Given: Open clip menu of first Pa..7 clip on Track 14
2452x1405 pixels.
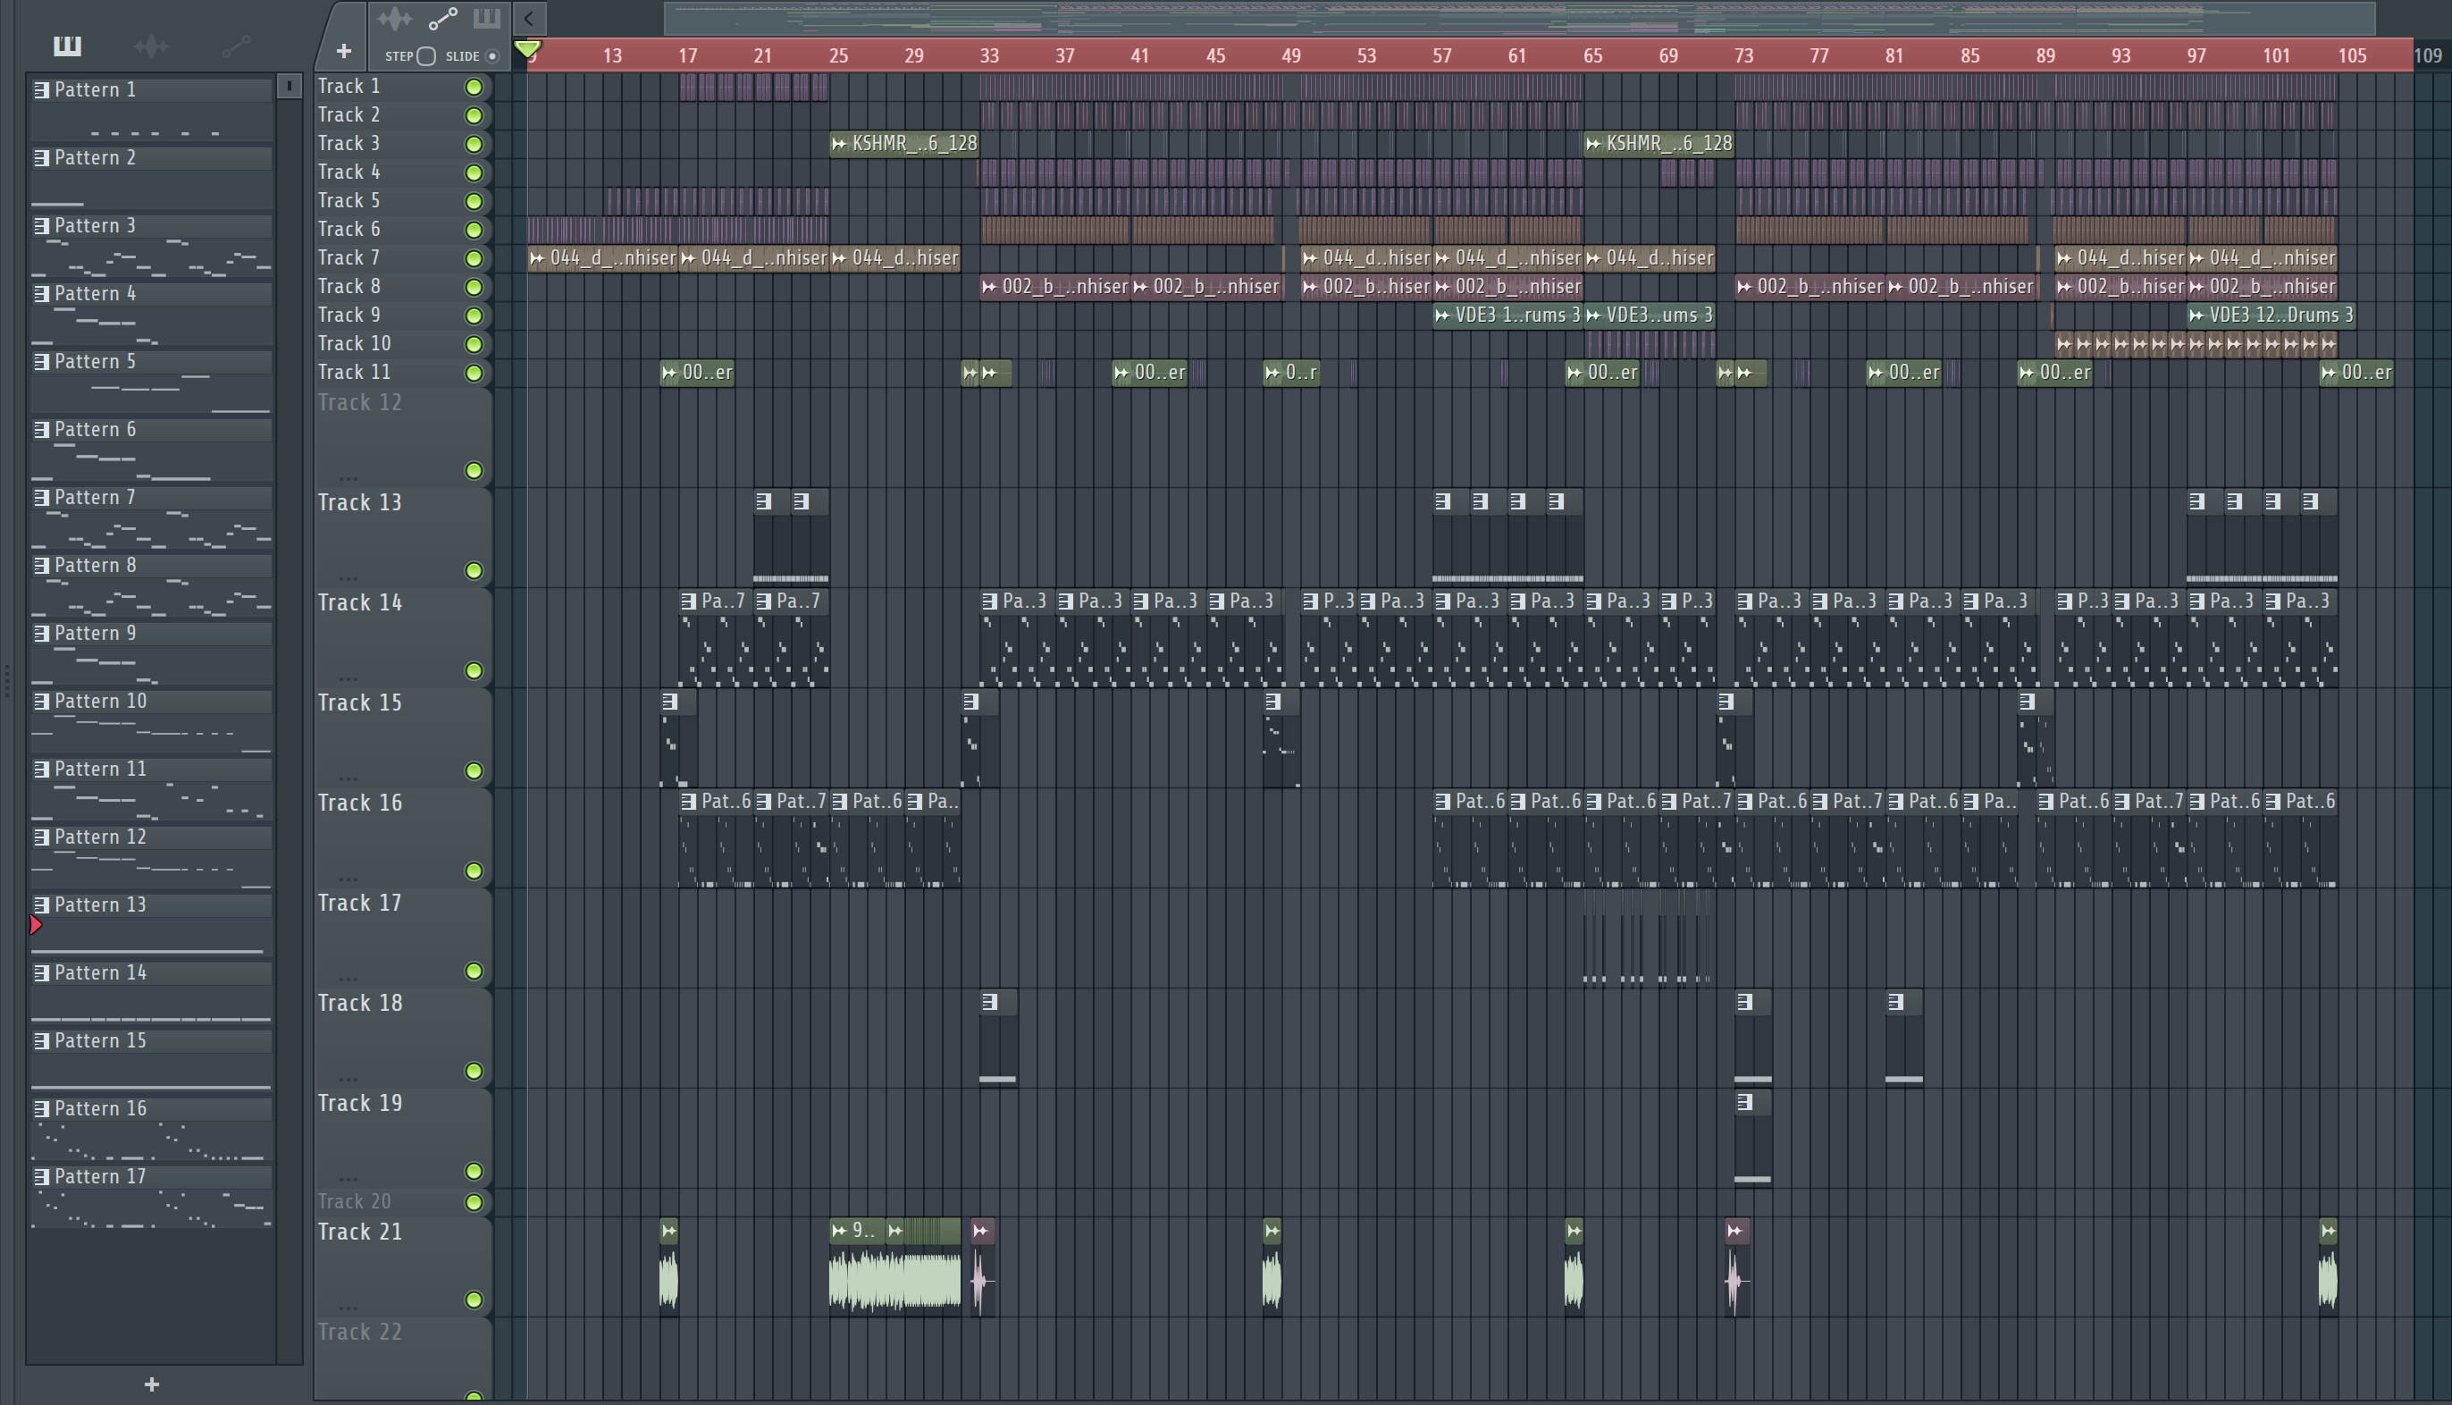Looking at the screenshot, I should point(689,602).
